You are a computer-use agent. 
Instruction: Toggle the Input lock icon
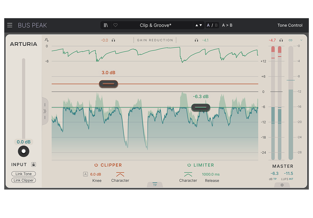pos(34,164)
